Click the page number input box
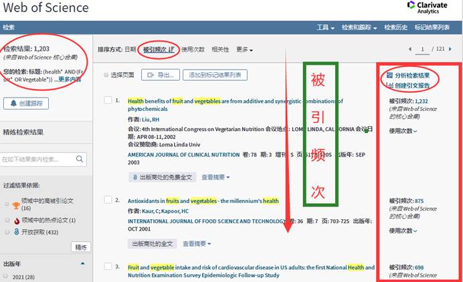Image resolution: width=463 pixels, height=282 pixels. (x=422, y=49)
